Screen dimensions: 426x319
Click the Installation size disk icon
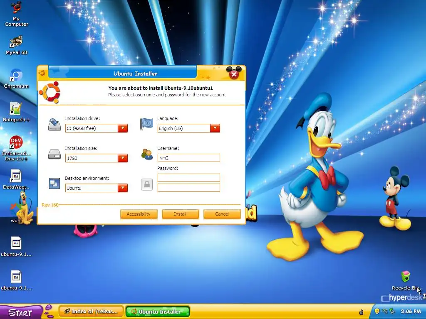click(54, 155)
